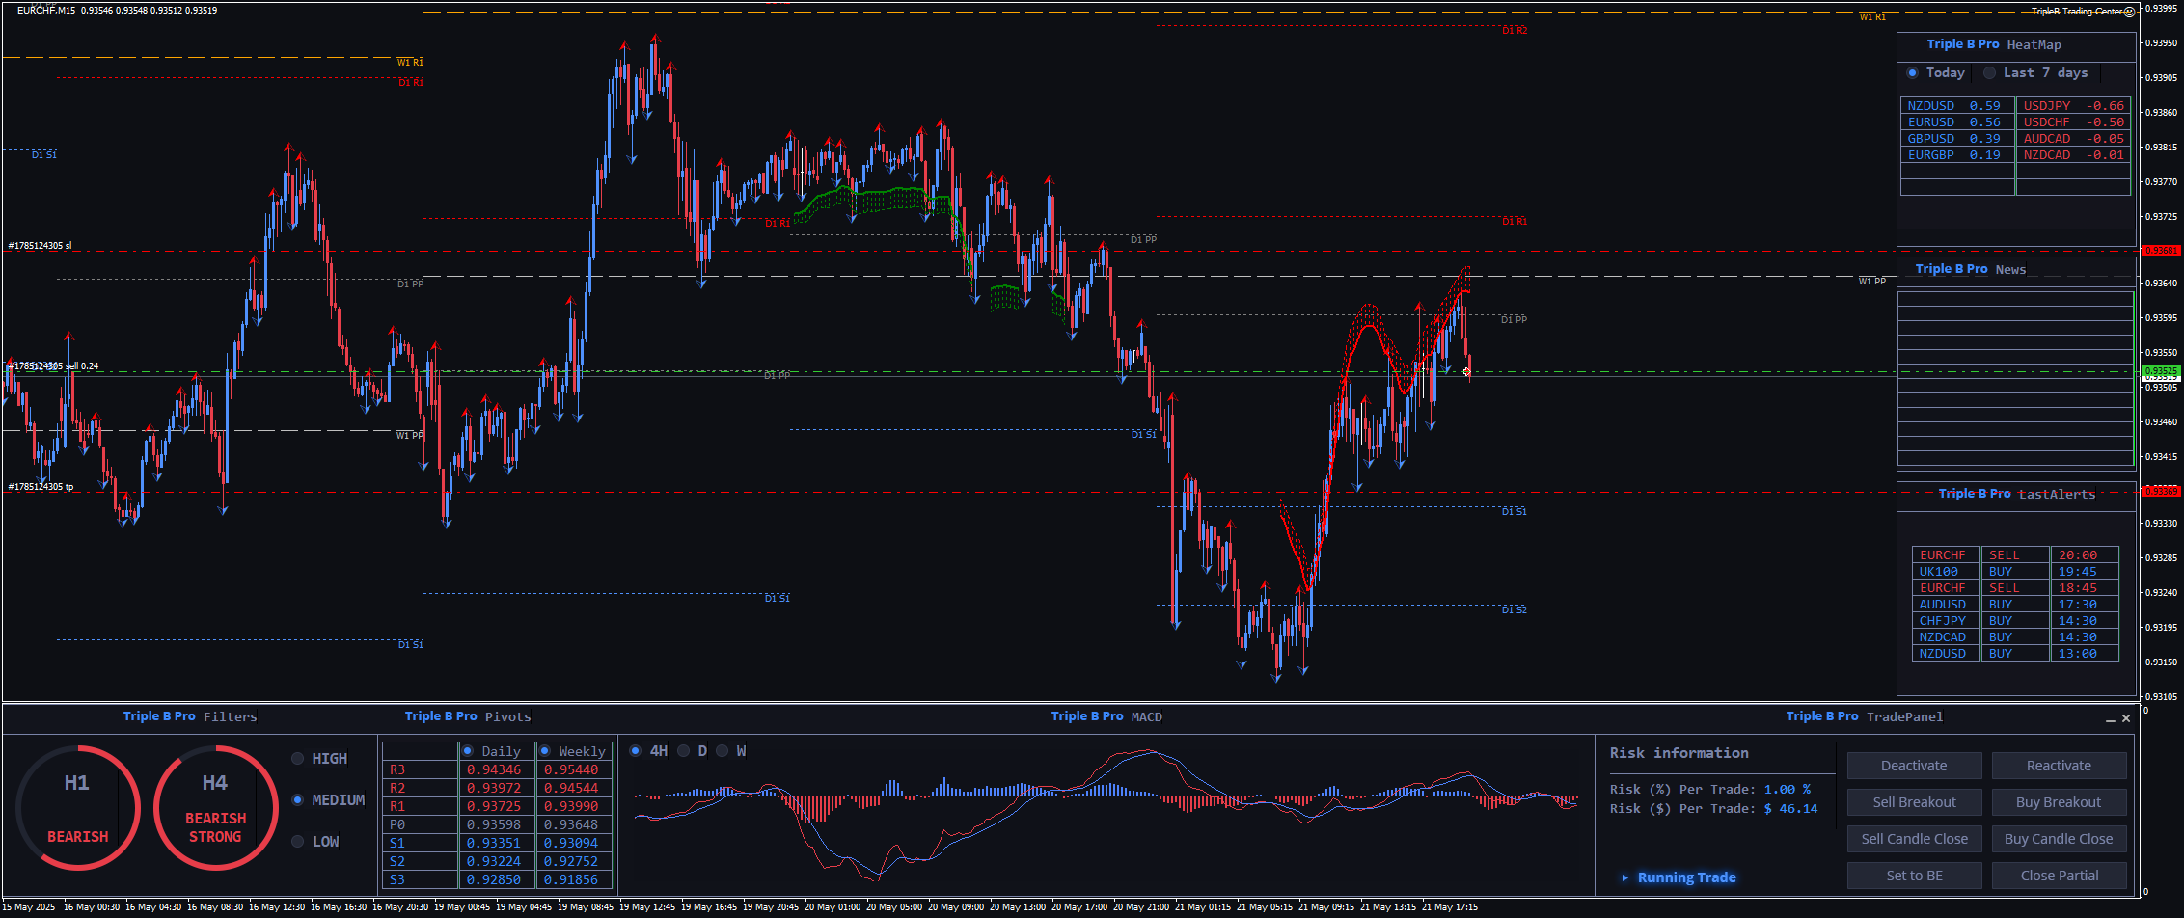Click the Set to BE button

(1914, 876)
